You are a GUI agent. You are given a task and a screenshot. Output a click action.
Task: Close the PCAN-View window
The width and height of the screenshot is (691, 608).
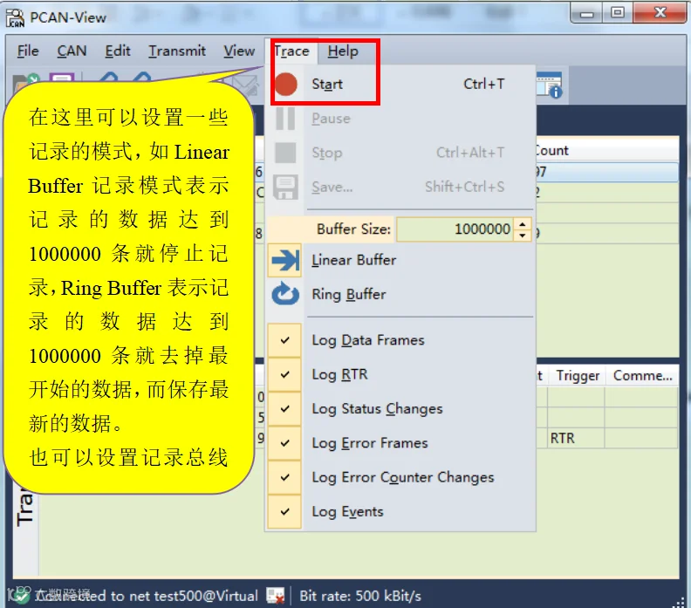[x=660, y=13]
